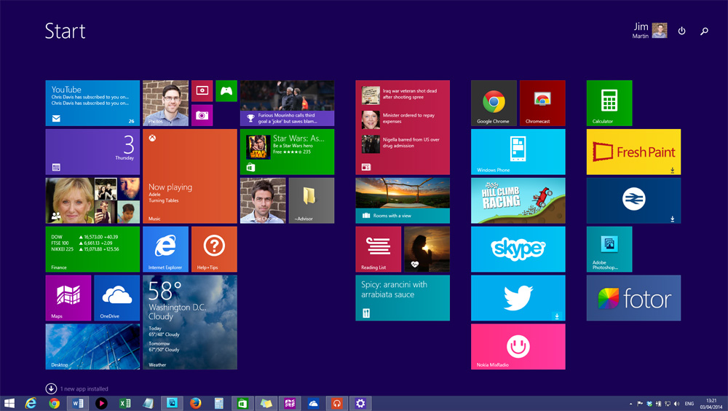This screenshot has width=728, height=411.
Task: Open the small Camera tile
Action: point(202,115)
